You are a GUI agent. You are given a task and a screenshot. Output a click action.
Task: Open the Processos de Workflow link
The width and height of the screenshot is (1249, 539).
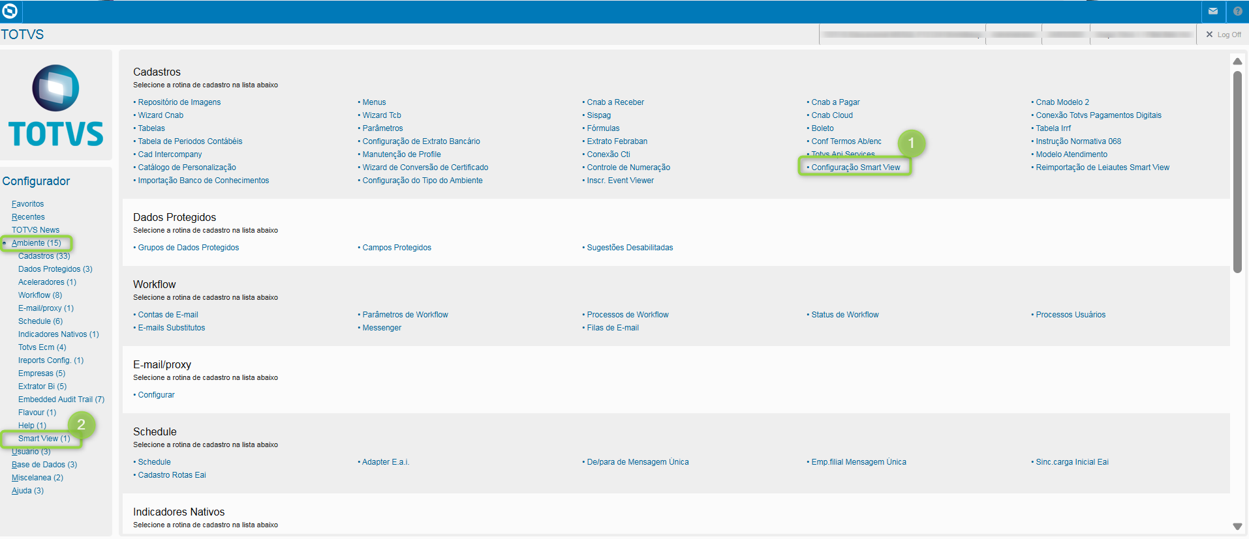point(628,315)
